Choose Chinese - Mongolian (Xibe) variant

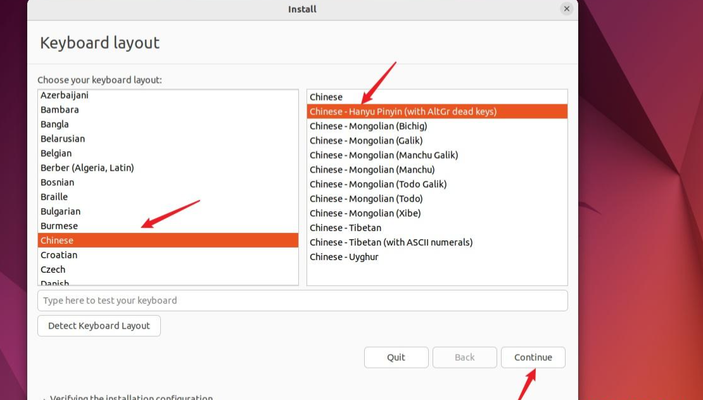click(x=437, y=214)
